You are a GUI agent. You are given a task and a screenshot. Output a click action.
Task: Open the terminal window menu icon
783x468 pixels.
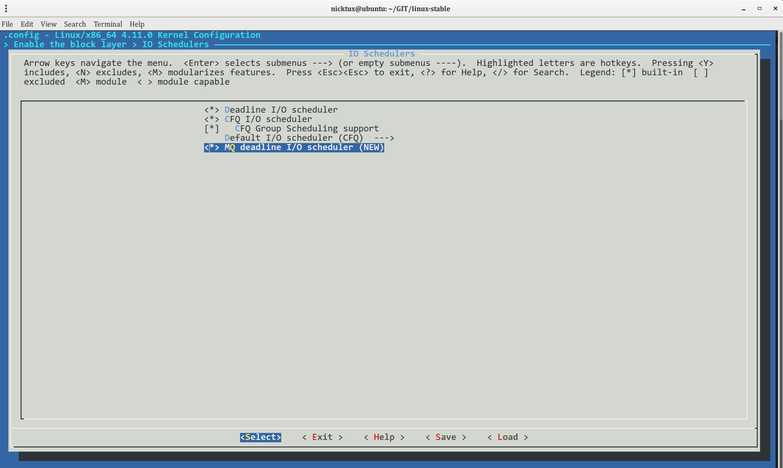(6, 8)
